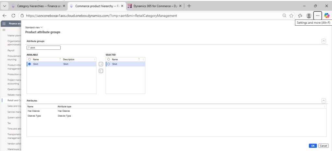
Task: Click the OK button
Action: click(x=313, y=146)
